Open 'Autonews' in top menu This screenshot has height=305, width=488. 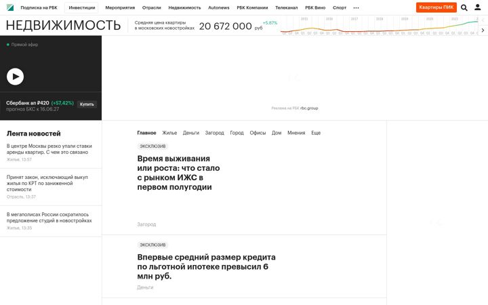coord(219,7)
